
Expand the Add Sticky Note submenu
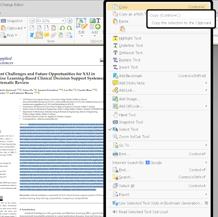click(158, 83)
